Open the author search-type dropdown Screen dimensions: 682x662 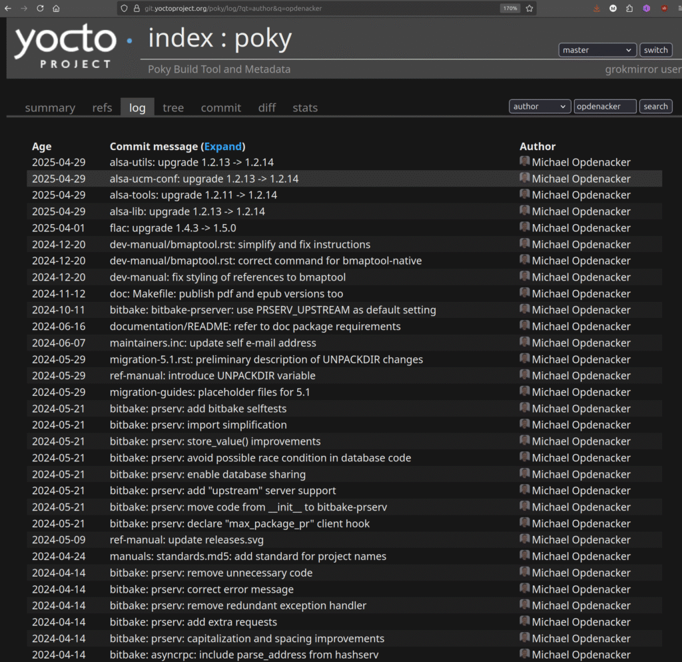[539, 106]
